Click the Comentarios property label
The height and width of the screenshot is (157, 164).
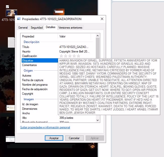tap(29, 65)
